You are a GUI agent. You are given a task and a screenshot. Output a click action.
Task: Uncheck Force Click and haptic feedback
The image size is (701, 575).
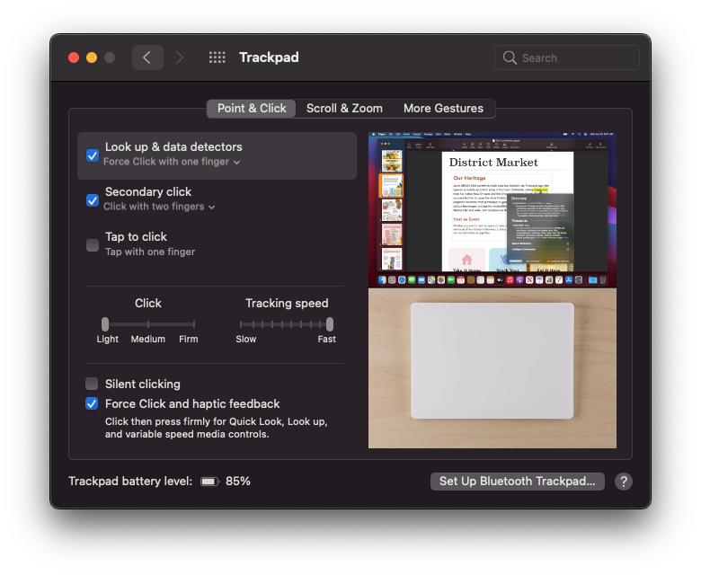tap(93, 403)
